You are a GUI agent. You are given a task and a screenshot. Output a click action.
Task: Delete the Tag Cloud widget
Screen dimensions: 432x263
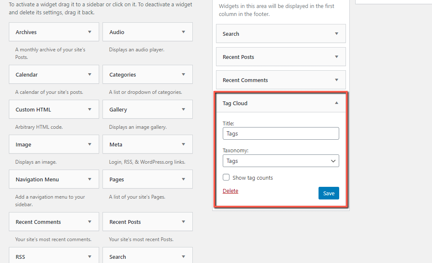click(x=230, y=191)
